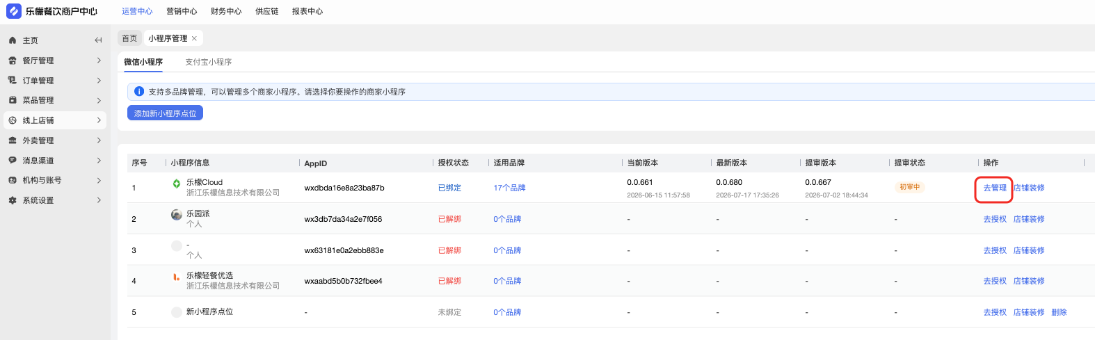Click 店铺装修 for 乐檬Cloud
The height and width of the screenshot is (340, 1095).
pyautogui.click(x=1029, y=188)
